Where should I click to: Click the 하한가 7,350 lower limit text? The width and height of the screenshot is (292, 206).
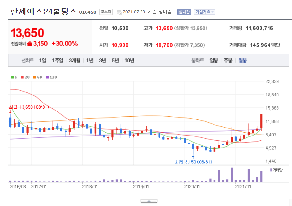189,45
